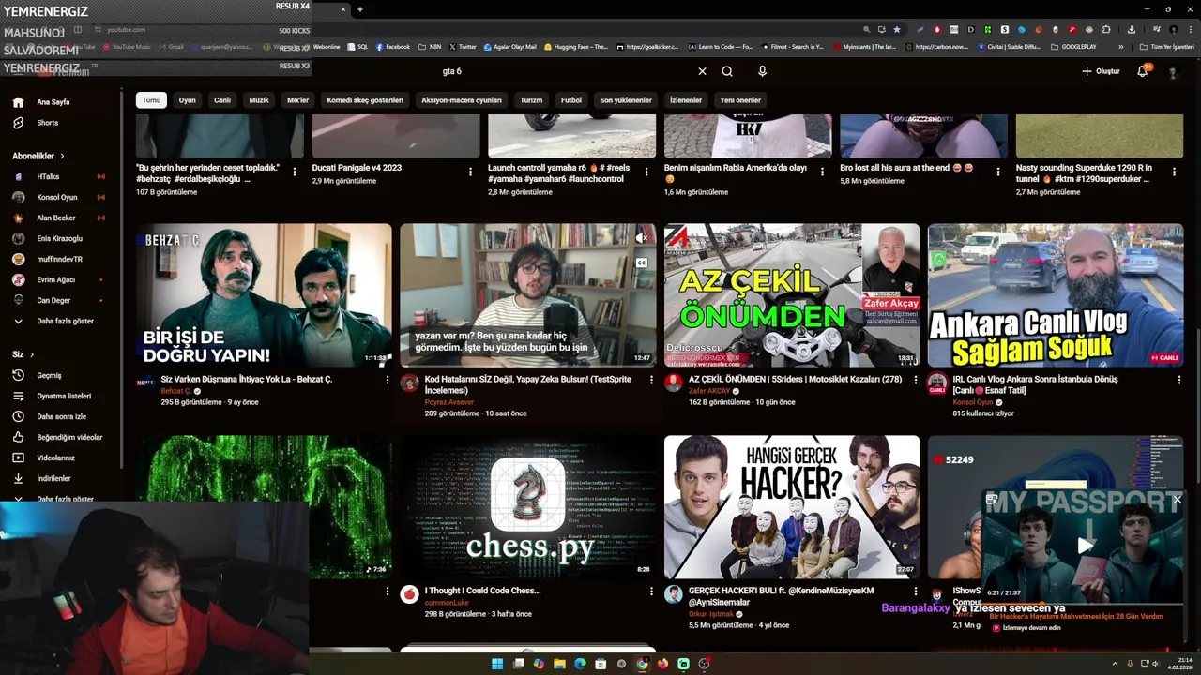Open the Windows Start menu
The height and width of the screenshot is (675, 1201).
[497, 664]
